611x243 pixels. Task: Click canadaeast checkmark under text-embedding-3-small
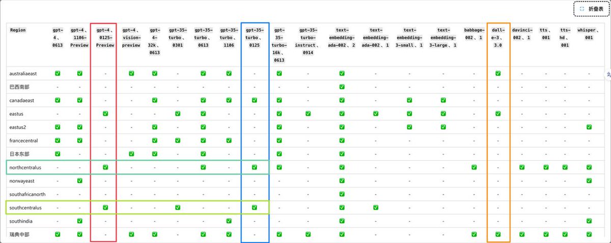(x=409, y=100)
